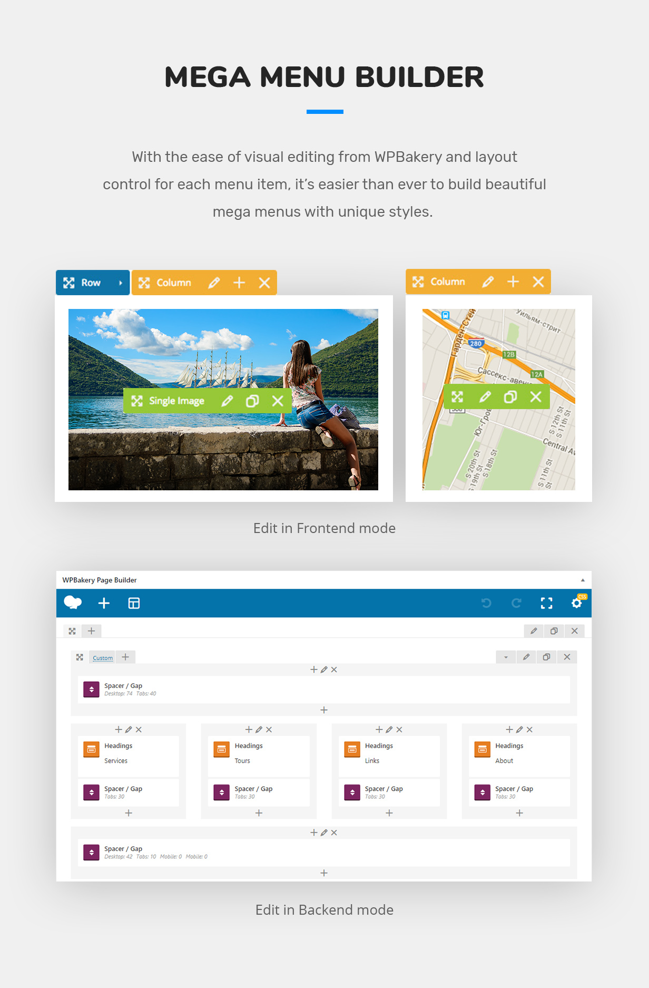Delete the left Column X icon
The image size is (649, 988).
pyautogui.click(x=264, y=283)
